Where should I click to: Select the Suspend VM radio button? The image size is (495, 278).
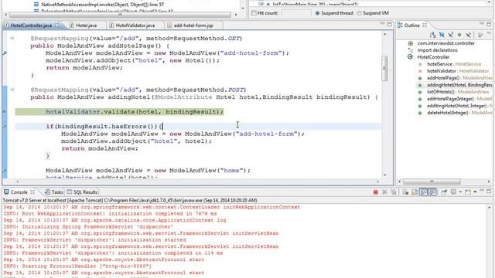(359, 13)
